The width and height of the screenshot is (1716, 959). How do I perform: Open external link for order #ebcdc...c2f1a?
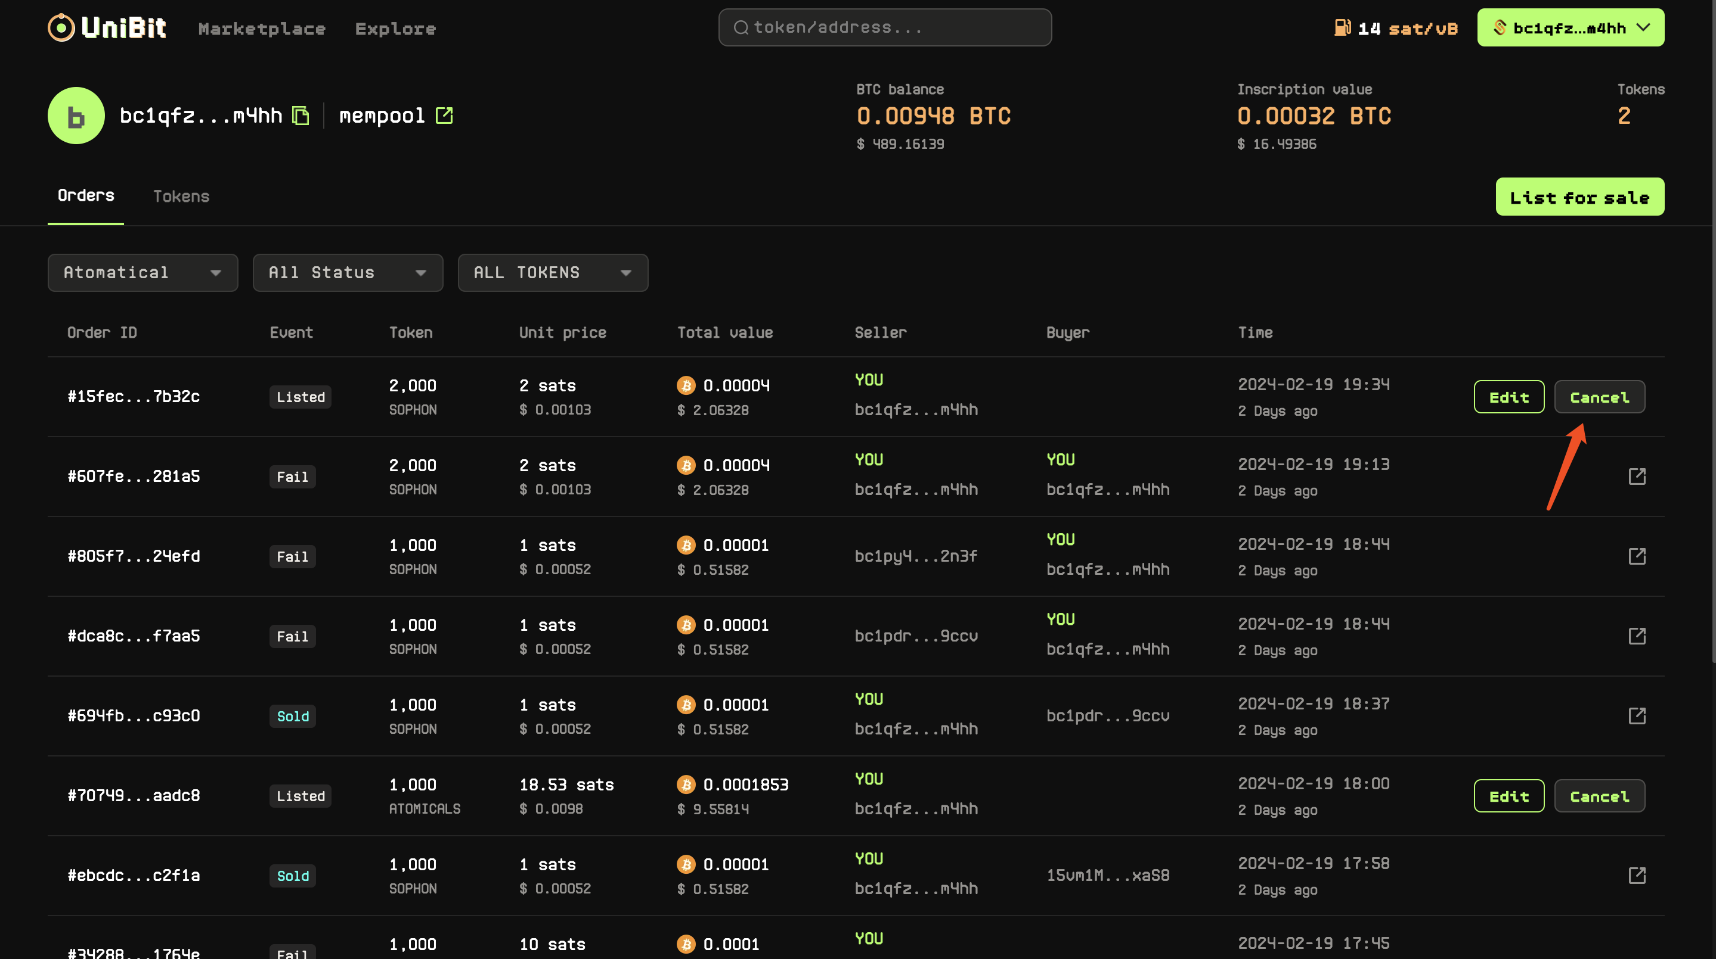pyautogui.click(x=1637, y=876)
